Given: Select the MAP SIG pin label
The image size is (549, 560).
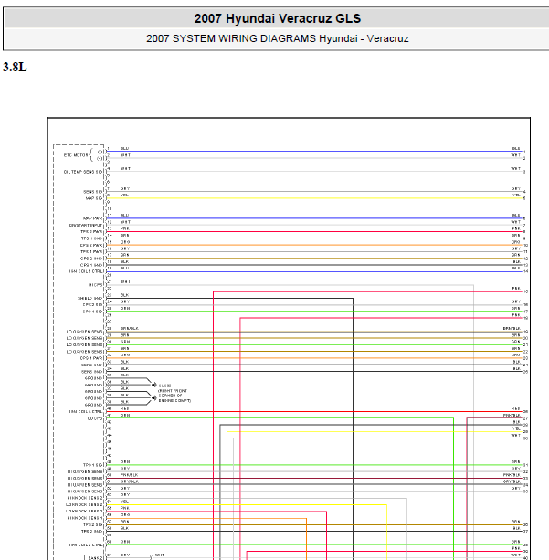Looking at the screenshot, I should click(94, 198).
